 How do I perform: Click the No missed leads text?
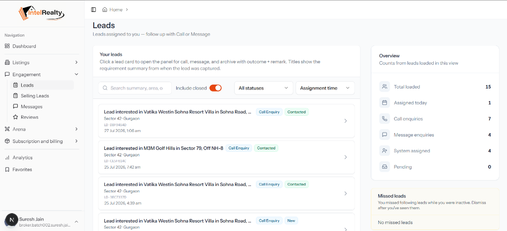[x=395, y=222]
